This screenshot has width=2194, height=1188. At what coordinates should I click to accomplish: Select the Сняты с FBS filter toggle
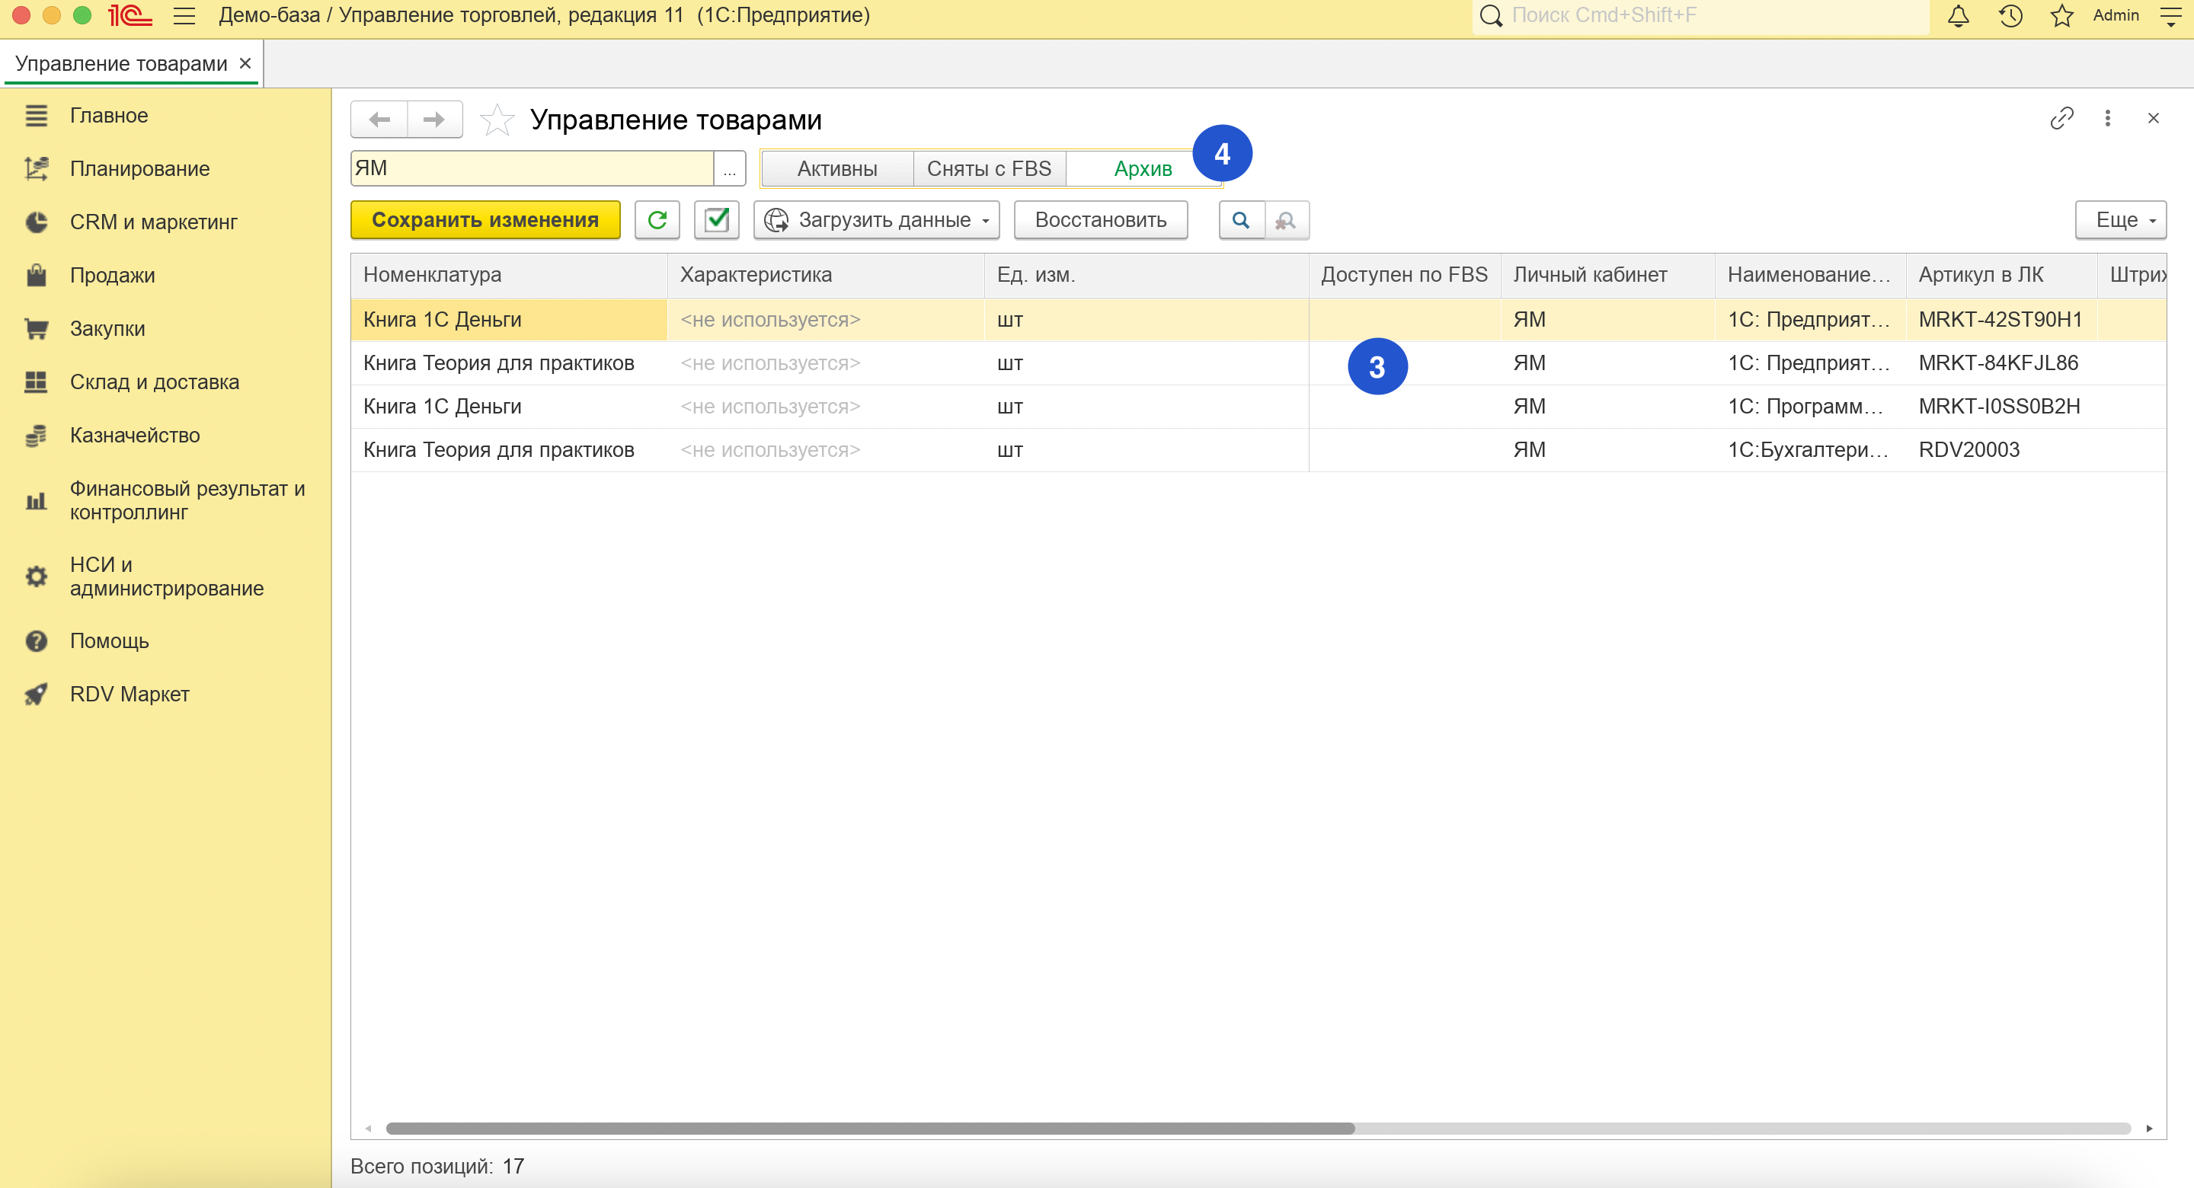pyautogui.click(x=988, y=168)
